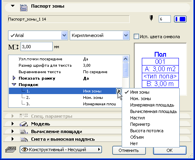Screen dimensions: 195x160
Task: Click the OK button
Action: point(170,150)
